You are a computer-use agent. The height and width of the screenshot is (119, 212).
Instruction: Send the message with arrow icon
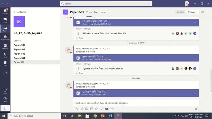tap(196, 109)
